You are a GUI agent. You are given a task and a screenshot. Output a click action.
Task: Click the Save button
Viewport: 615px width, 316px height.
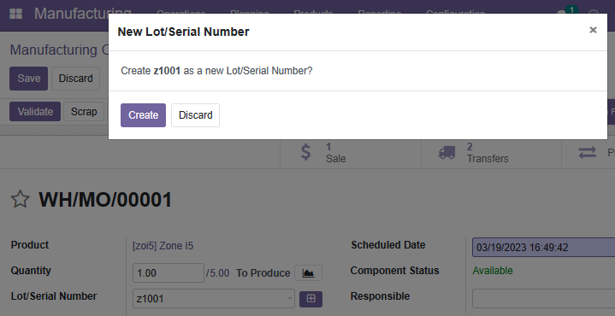(x=28, y=79)
